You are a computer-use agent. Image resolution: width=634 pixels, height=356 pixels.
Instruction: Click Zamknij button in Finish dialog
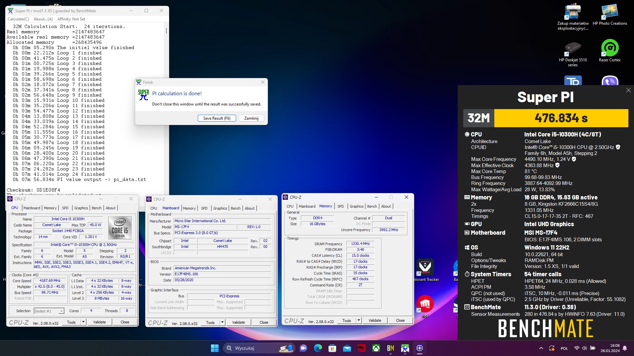(251, 118)
